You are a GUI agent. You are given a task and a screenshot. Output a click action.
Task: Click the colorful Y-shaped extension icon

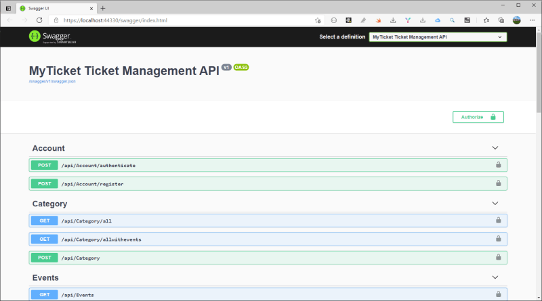[x=408, y=20]
